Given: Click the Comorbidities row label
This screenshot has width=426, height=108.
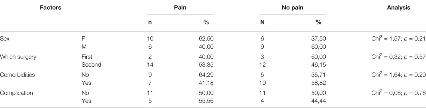Looking at the screenshot, I should [x=18, y=75].
